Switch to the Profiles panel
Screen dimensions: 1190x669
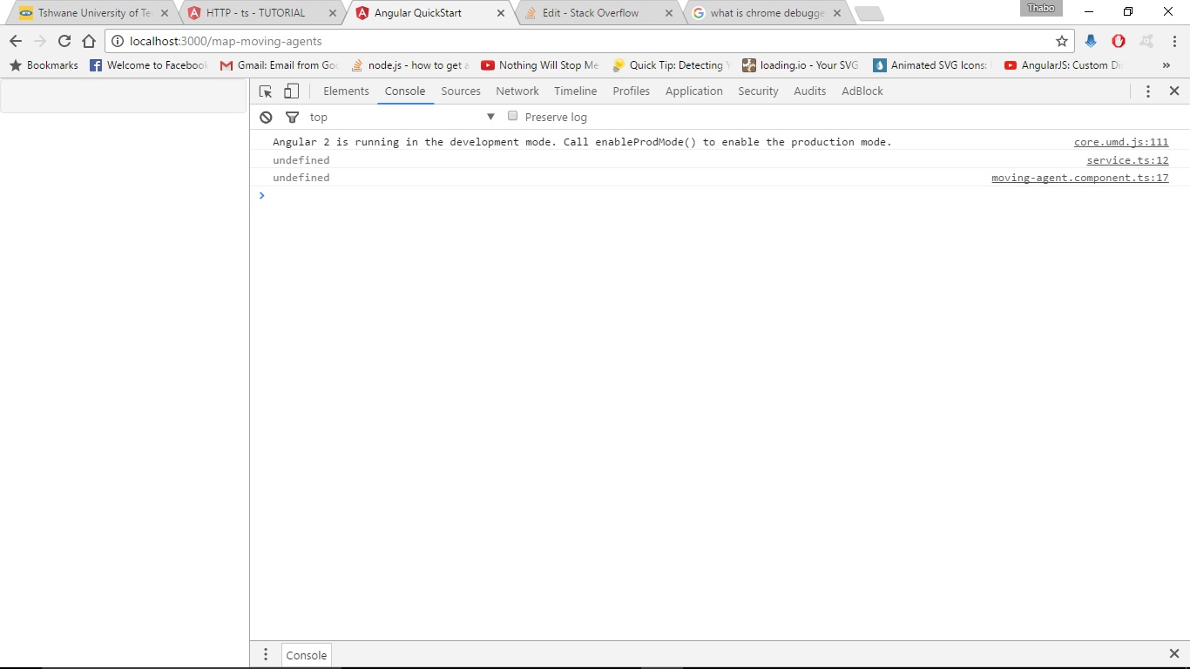pos(632,91)
